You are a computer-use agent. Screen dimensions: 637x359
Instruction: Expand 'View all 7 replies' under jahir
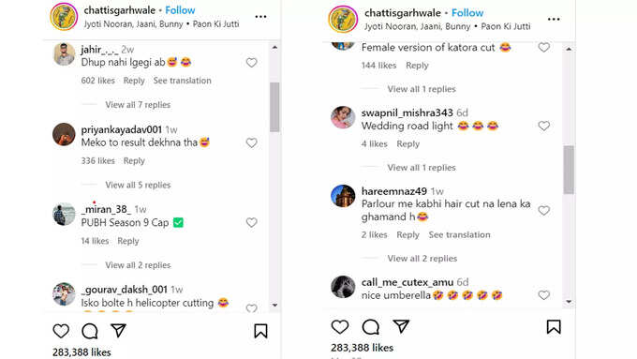point(138,105)
